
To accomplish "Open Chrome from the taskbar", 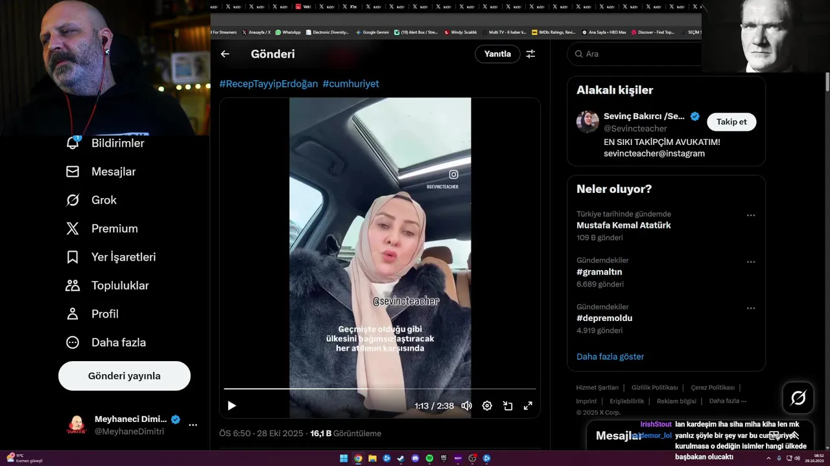I will pos(358,458).
